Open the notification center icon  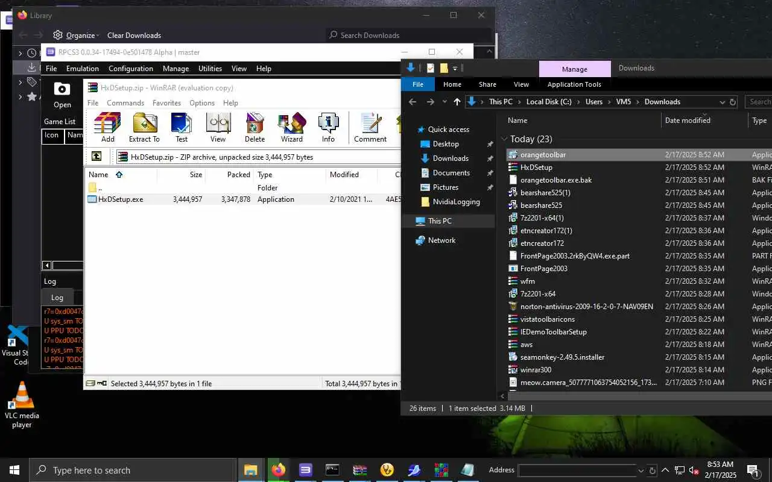(x=753, y=470)
